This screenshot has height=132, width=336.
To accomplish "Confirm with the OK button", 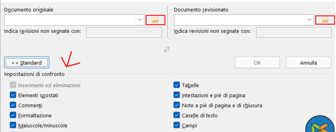I will (257, 62).
